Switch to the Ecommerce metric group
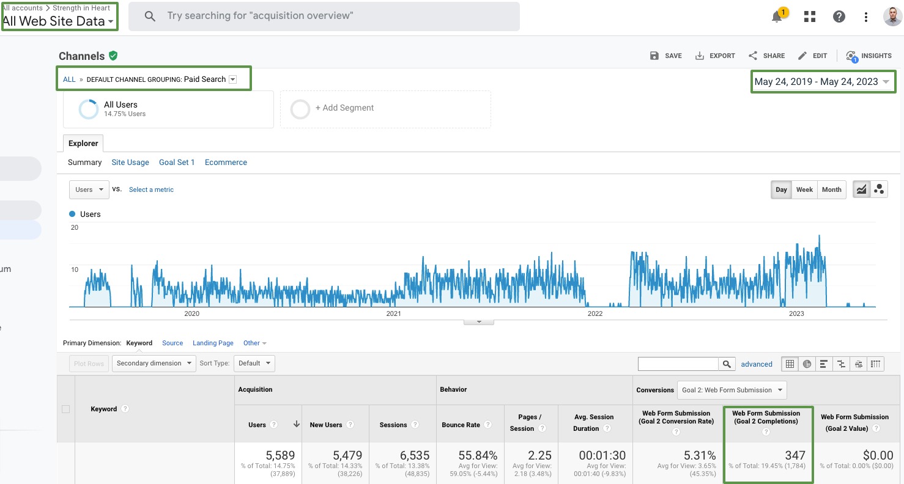 [226, 162]
